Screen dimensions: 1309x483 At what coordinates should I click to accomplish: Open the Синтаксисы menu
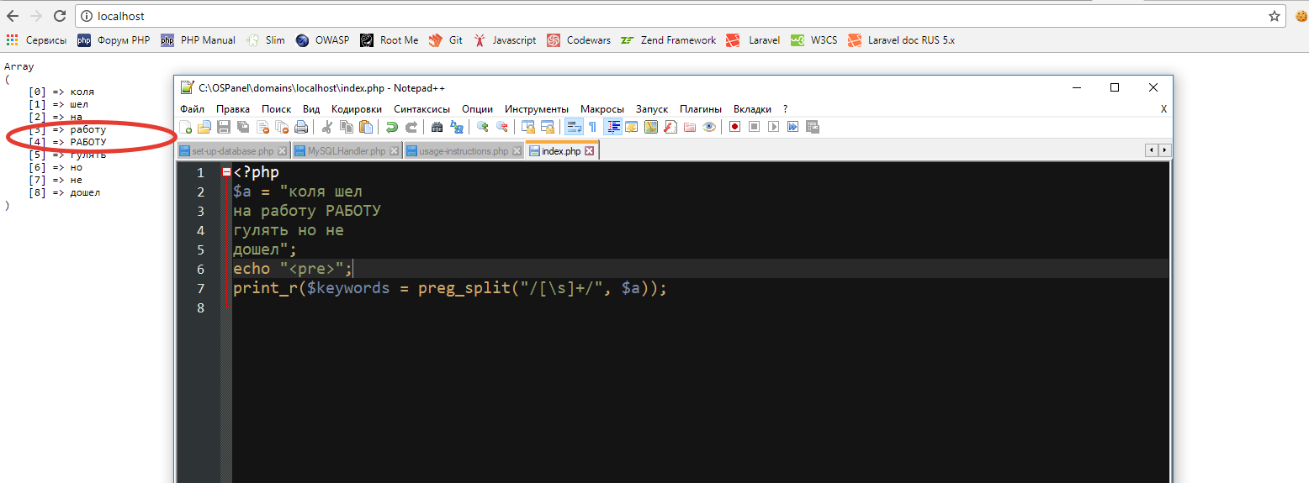pos(422,109)
